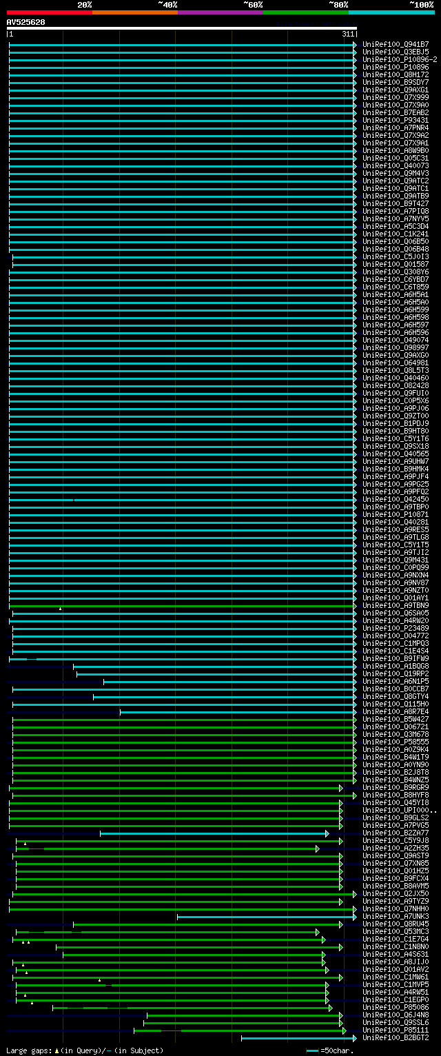Click hit label UniRef100_A2ZH35
Screen dimensions: 441x1056
pyautogui.click(x=396, y=848)
